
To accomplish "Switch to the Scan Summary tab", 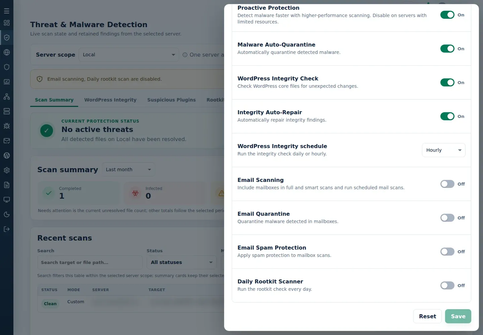I will 54,100.
